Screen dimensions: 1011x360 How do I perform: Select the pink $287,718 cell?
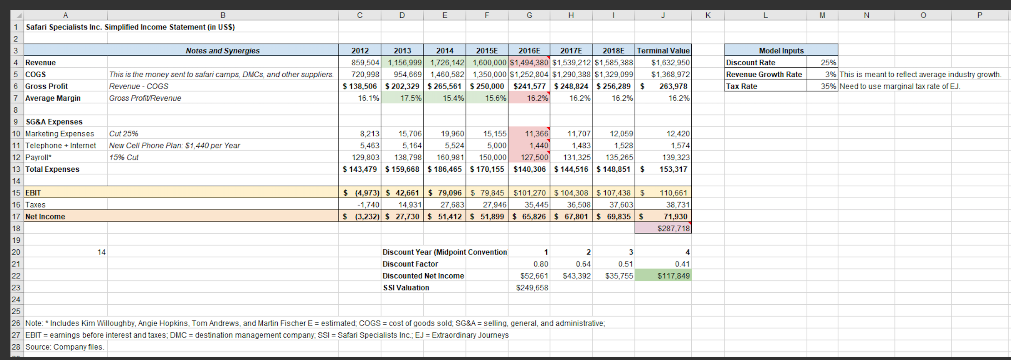[x=663, y=228]
